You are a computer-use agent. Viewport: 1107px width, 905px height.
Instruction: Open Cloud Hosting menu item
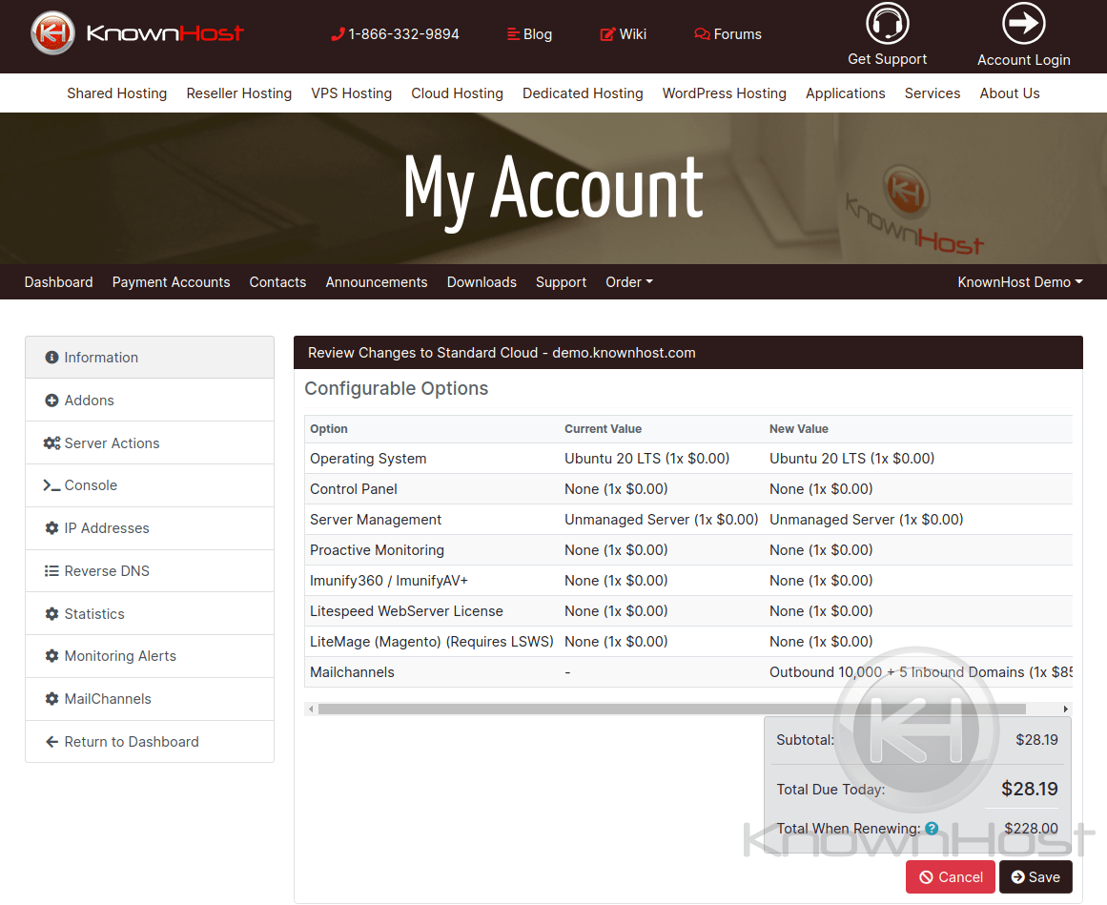click(x=458, y=93)
